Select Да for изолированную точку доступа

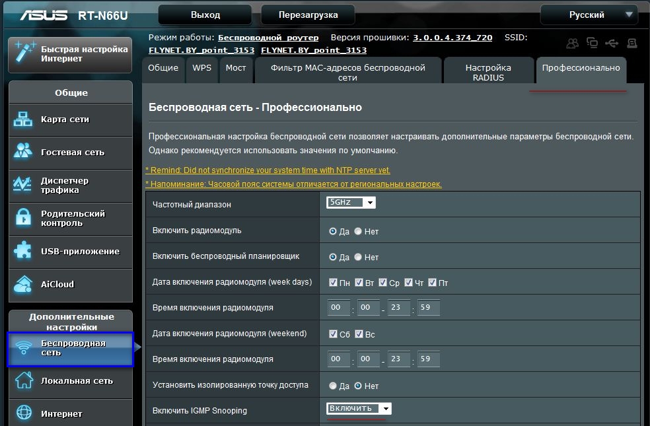tap(332, 386)
